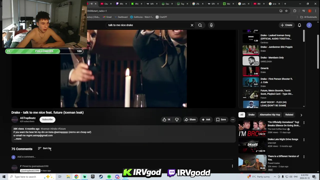Select the All filter chip
The height and width of the screenshot is (180, 320).
[242, 115]
